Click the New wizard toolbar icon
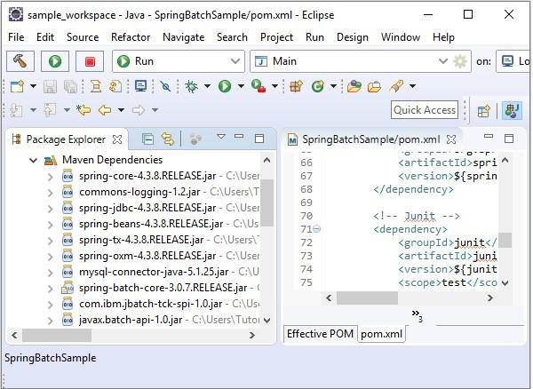This screenshot has height=389, width=533. coord(17,86)
